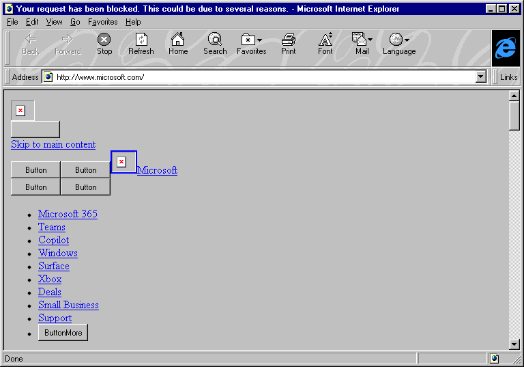Click the vertical scrollbar thumb
Screen dimensions: 524x367
click(x=514, y=115)
